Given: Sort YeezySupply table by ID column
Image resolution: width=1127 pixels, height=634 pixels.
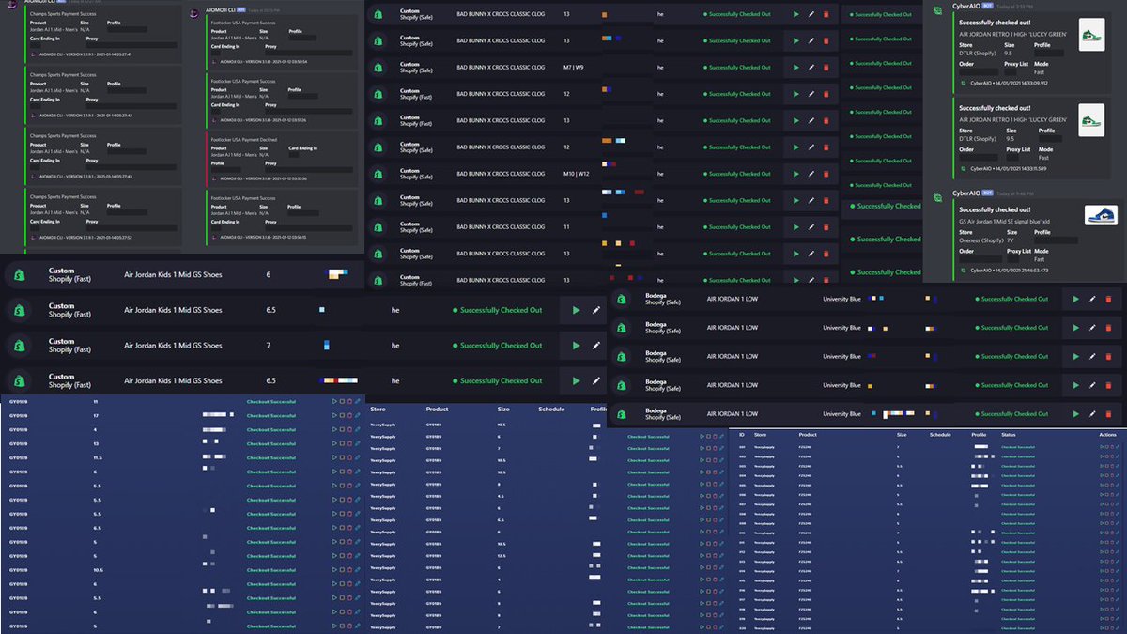Looking at the screenshot, I should 741,435.
